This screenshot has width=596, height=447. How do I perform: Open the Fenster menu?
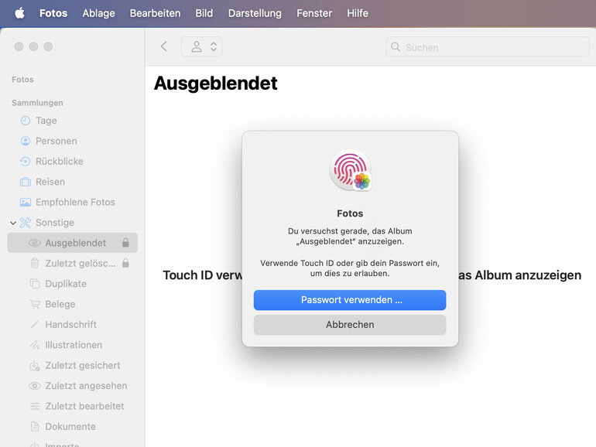314,13
